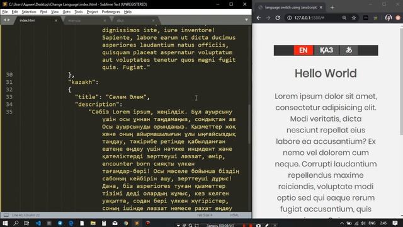The height and width of the screenshot is (227, 403).
Task: Open volume control in system tray
Action: (x=363, y=223)
